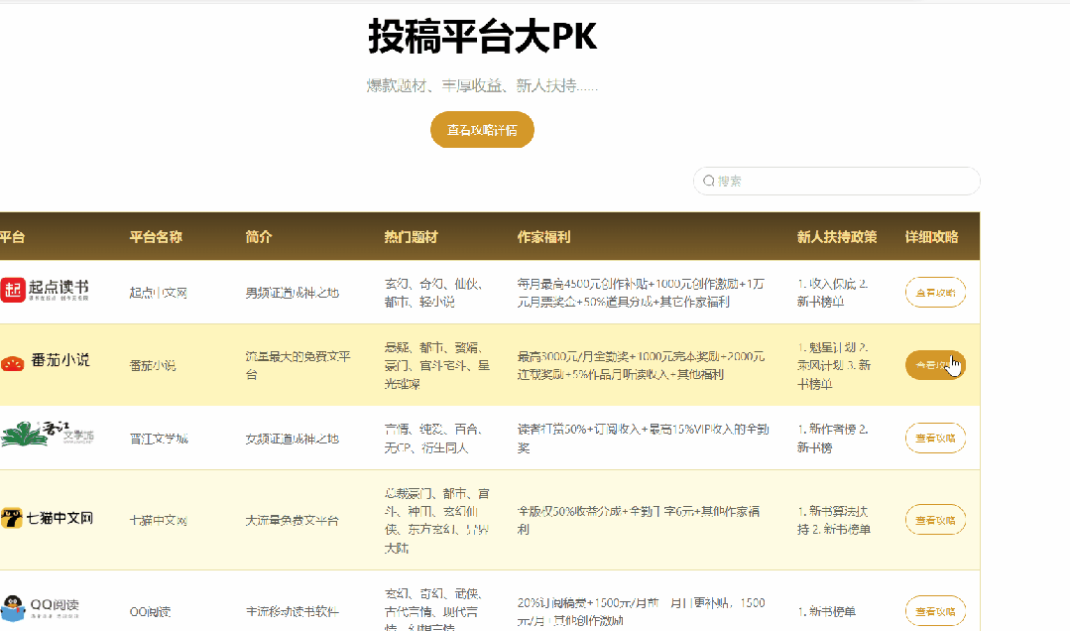View strategy button for 起点中文网 row
The image size is (1070, 631).
pos(935,293)
